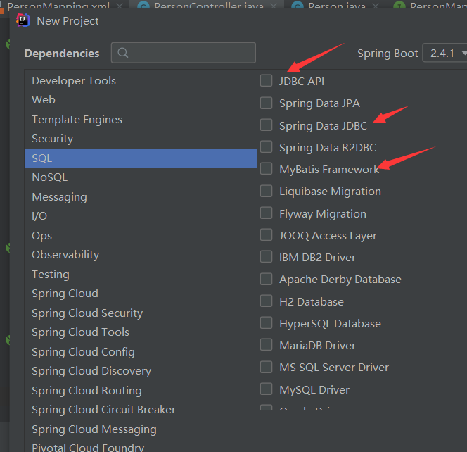467x452 pixels.
Task: Click the IntelliJ IDEA logo icon
Action: pyautogui.click(x=23, y=20)
